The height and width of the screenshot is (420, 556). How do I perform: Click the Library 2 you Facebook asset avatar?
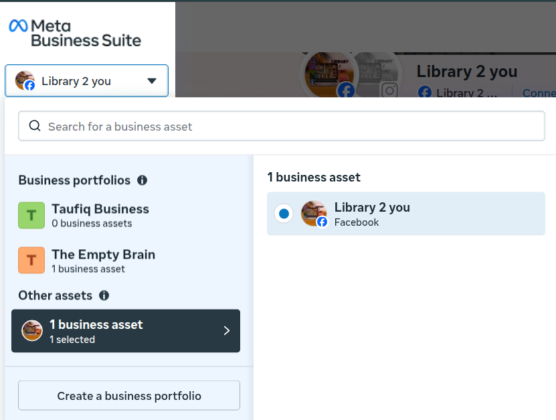[314, 214]
